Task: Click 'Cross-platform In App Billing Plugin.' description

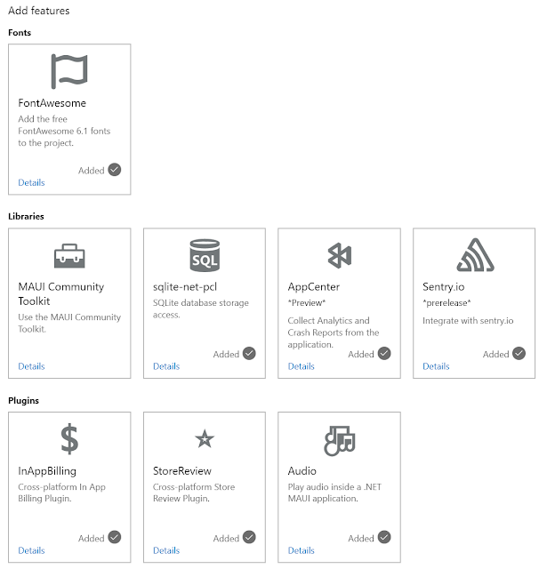Action: 61,493
